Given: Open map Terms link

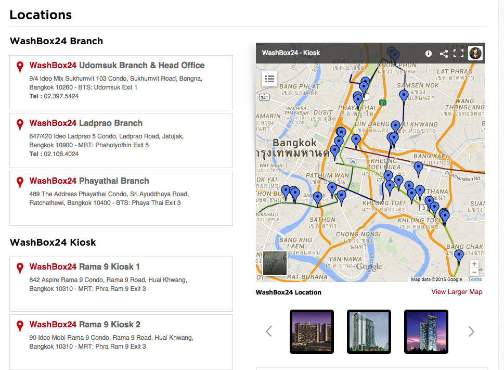Looking at the screenshot, I should click(474, 279).
